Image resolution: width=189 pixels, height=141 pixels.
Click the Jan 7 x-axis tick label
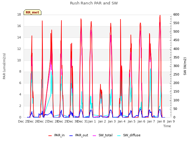point(151,121)
